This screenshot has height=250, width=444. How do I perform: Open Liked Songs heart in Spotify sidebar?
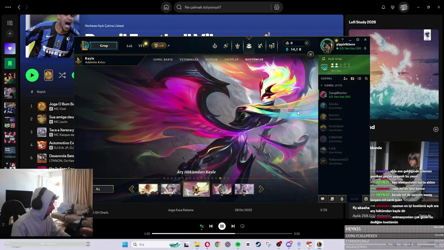click(10, 49)
